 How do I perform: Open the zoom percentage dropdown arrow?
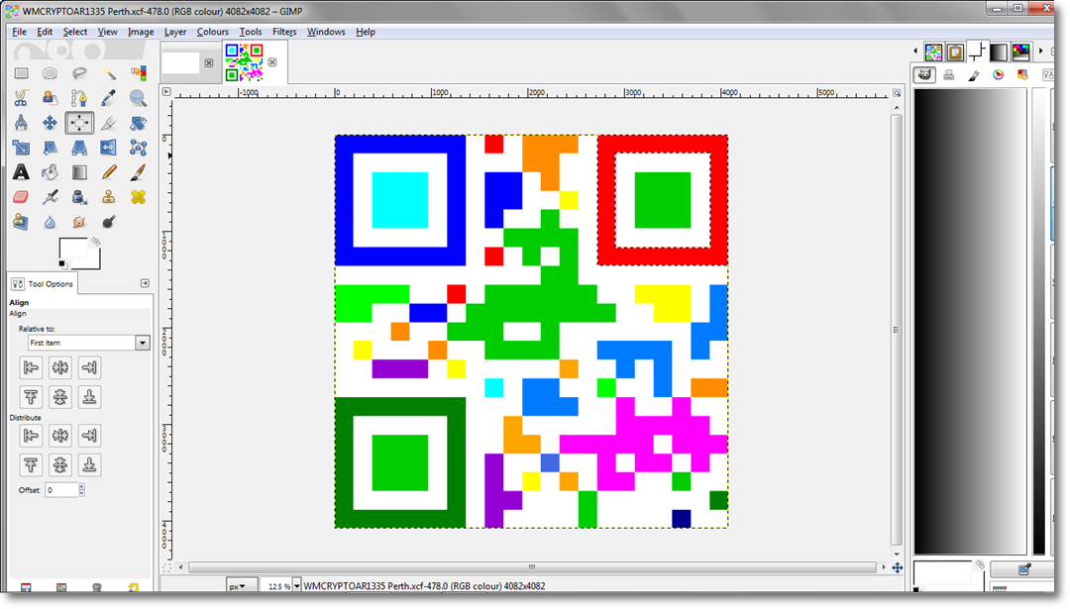pos(297,586)
